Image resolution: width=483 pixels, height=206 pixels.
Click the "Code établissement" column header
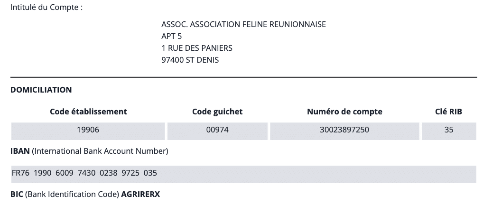(88, 112)
